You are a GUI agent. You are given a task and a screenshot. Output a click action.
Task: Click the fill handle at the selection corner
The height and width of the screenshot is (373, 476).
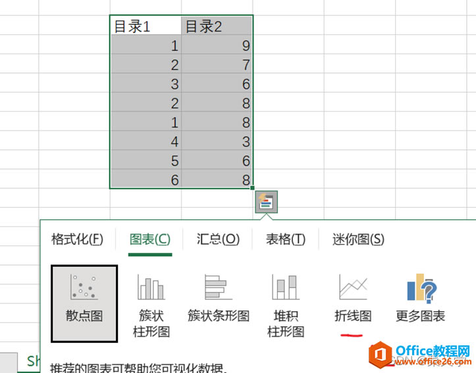(x=252, y=188)
